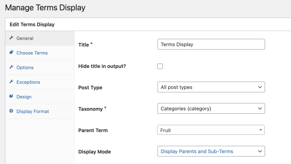291x164 pixels.
Task: Expand the Parent Term selector showing Fruit
Action: pos(211,130)
